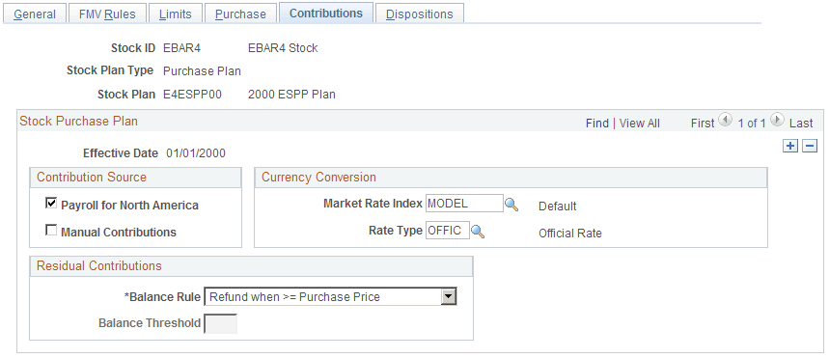
Task: Go to the Dispositions tab
Action: tap(420, 14)
